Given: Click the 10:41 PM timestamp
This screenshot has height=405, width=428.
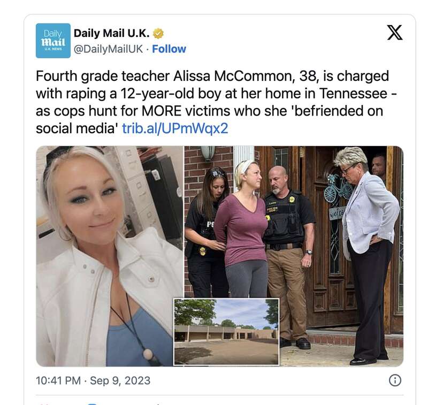Looking at the screenshot, I should click(x=58, y=380).
